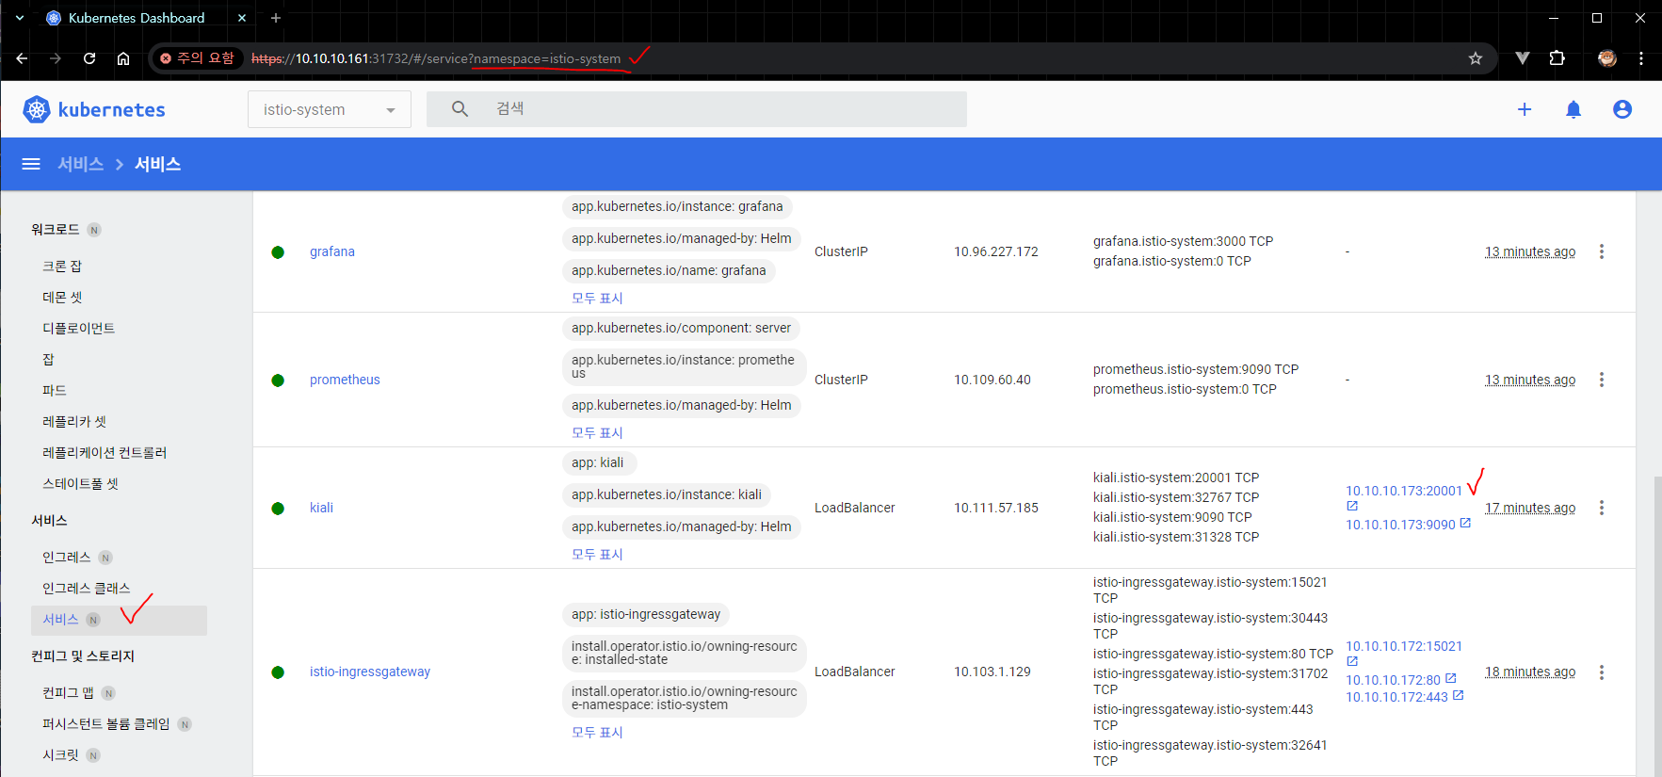
Task: Open 컨피그 맵 in the sidebar
Action: click(x=68, y=693)
